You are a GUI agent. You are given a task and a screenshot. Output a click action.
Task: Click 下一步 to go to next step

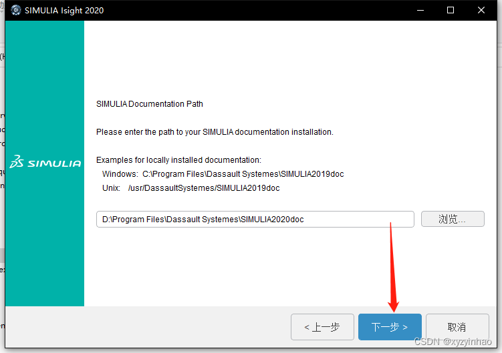pos(390,327)
